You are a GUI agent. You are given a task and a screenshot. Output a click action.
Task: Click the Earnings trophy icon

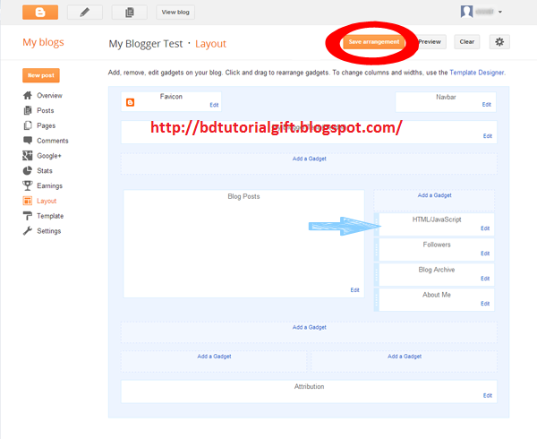pos(28,185)
